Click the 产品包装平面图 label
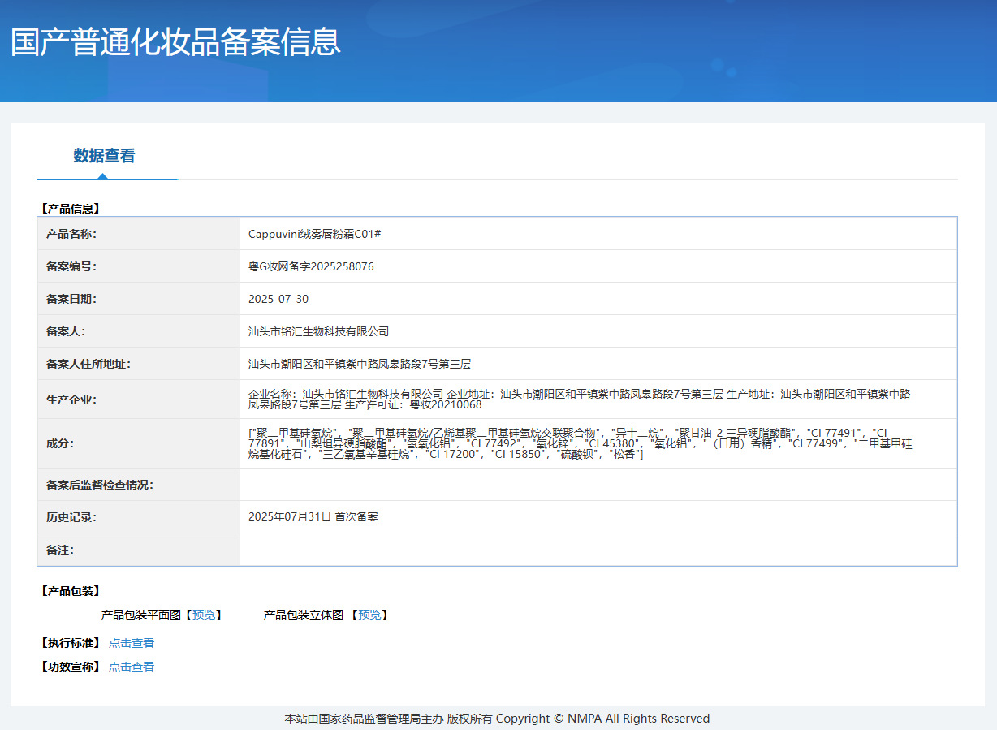 [x=140, y=615]
